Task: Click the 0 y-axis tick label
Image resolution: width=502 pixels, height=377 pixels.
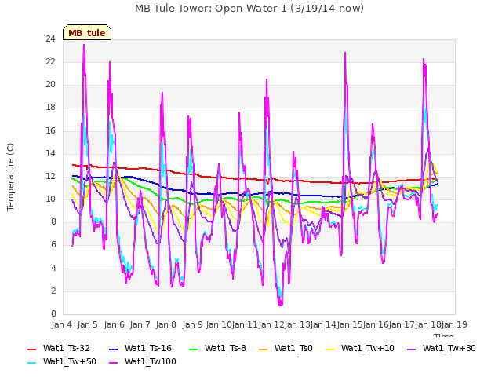Action: pos(53,313)
